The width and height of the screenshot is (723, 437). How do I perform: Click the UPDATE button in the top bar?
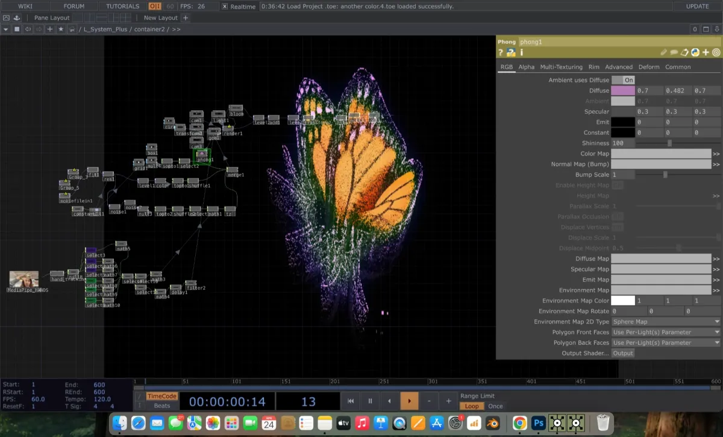point(697,7)
